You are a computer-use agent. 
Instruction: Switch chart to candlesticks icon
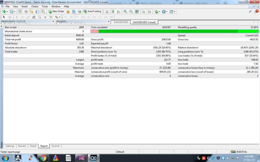click(x=113, y=11)
